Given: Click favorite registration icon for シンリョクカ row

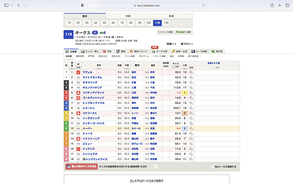Looking at the screenshot, I should coord(191,154).
